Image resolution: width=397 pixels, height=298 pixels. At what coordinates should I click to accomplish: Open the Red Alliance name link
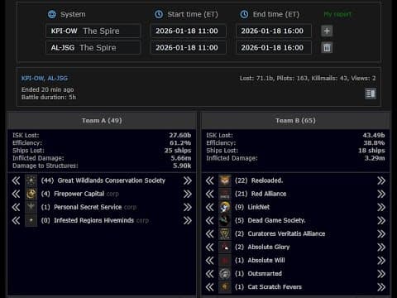coord(269,194)
